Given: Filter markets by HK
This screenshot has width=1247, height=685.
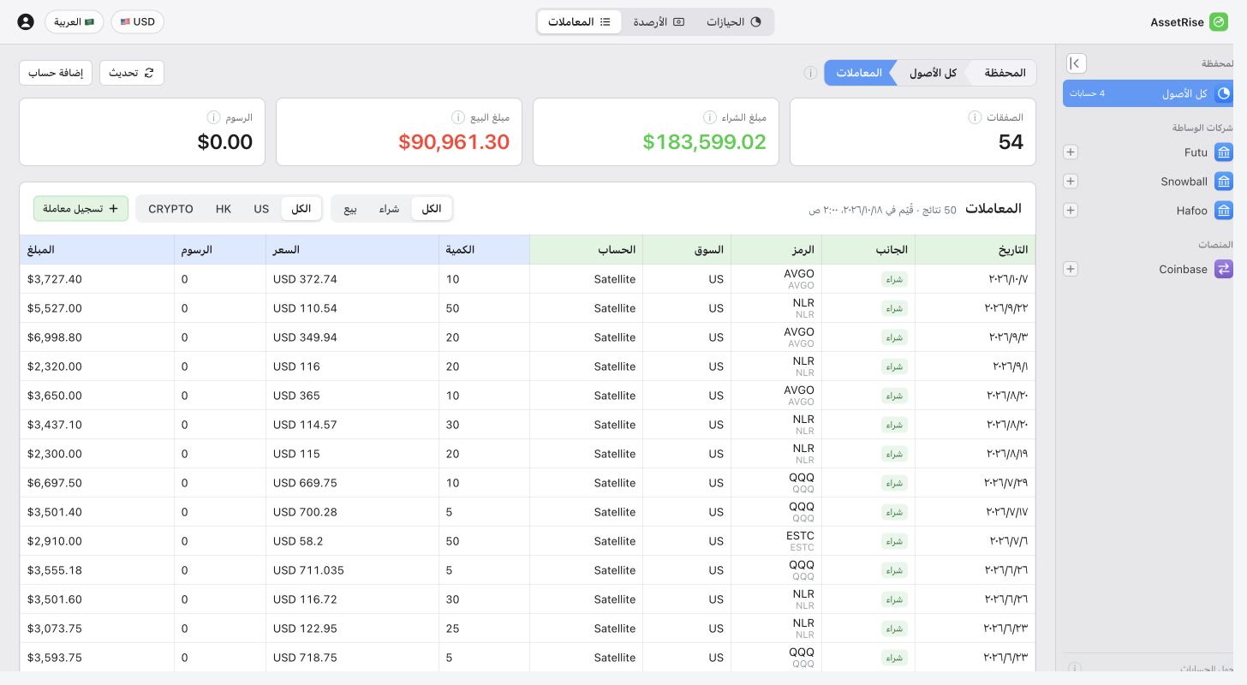Looking at the screenshot, I should 224,209.
